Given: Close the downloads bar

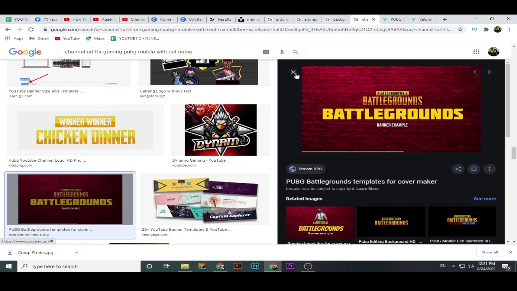Looking at the screenshot, I should pyautogui.click(x=510, y=252).
